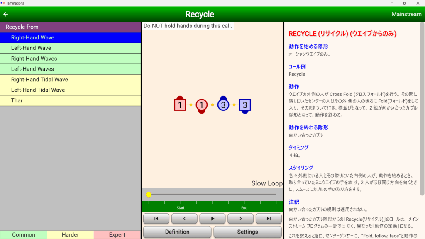The width and height of the screenshot is (425, 239).
Task: Click the Slow Loop speed label
Action: [x=267, y=183]
